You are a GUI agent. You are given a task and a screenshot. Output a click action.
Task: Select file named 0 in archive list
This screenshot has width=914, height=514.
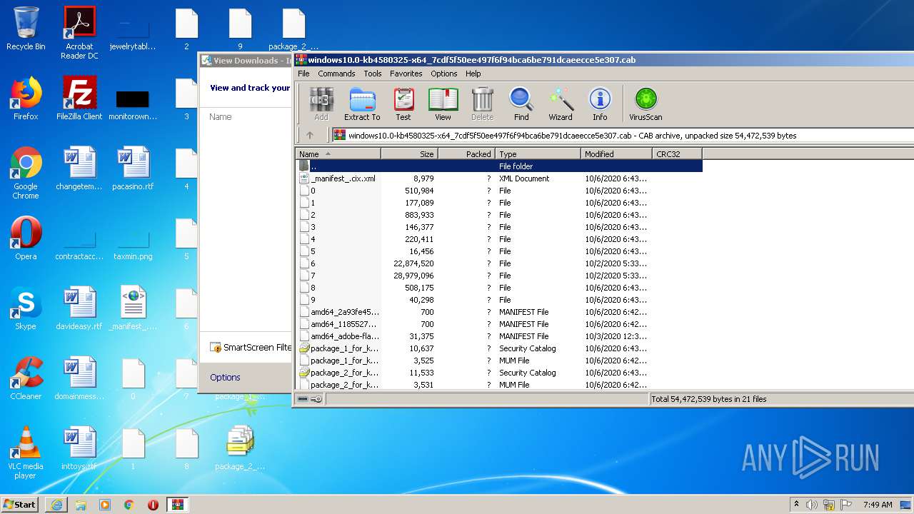[x=499, y=191]
